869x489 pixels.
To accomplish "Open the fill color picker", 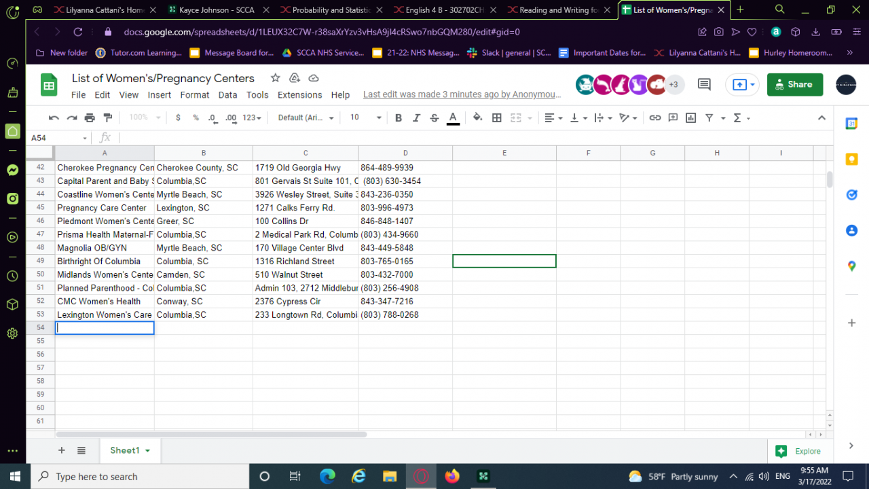I will click(477, 117).
